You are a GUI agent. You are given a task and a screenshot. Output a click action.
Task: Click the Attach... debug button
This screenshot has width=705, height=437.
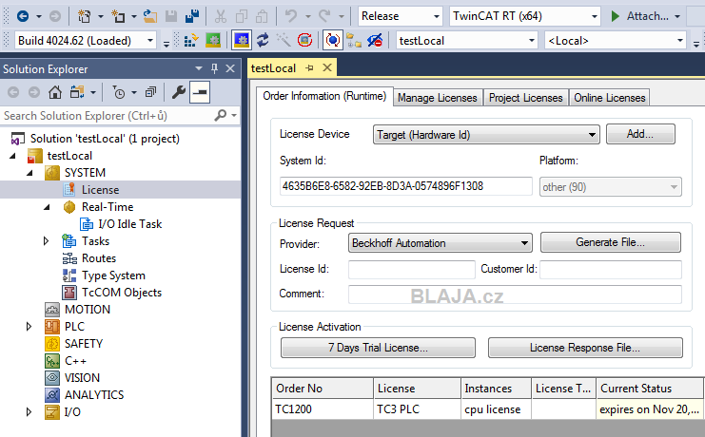point(644,16)
